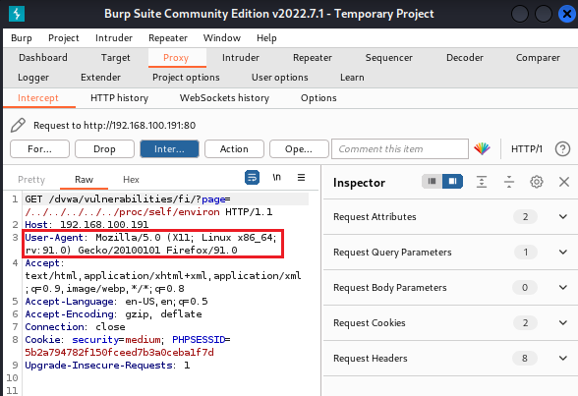The width and height of the screenshot is (578, 396).
Task: Click the Forward button
Action: click(39, 148)
